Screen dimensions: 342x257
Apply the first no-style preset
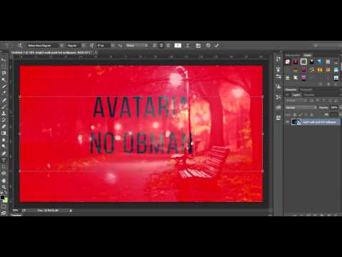[288, 62]
